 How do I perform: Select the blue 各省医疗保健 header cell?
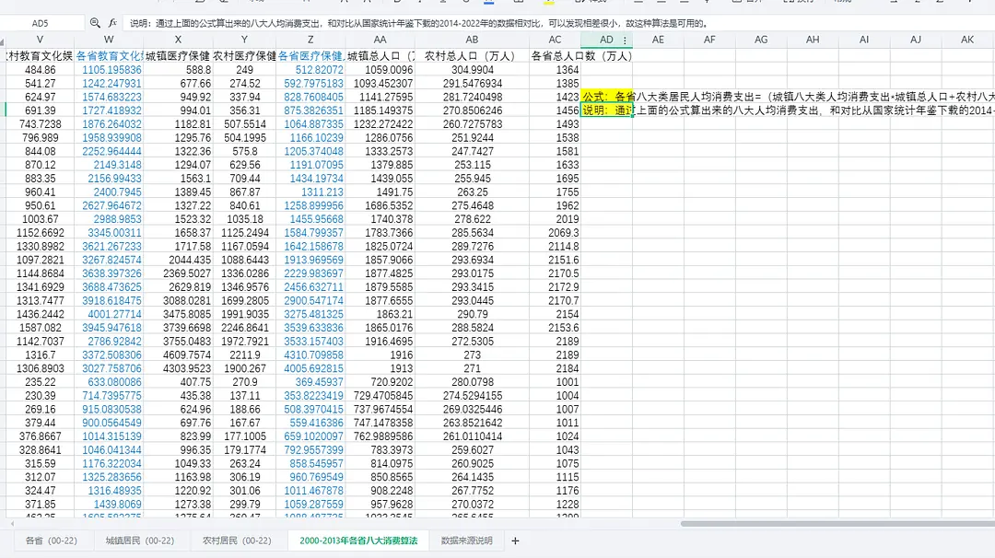pyautogui.click(x=310, y=56)
